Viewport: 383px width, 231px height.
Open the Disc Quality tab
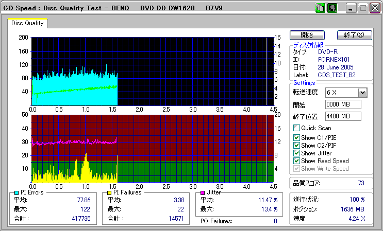27,23
